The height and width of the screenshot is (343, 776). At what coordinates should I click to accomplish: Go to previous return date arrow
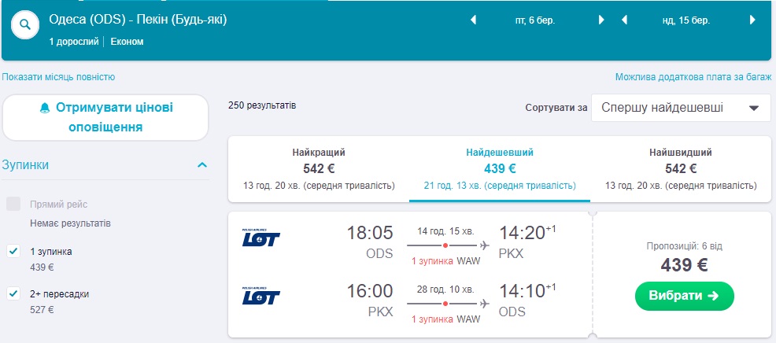(624, 20)
